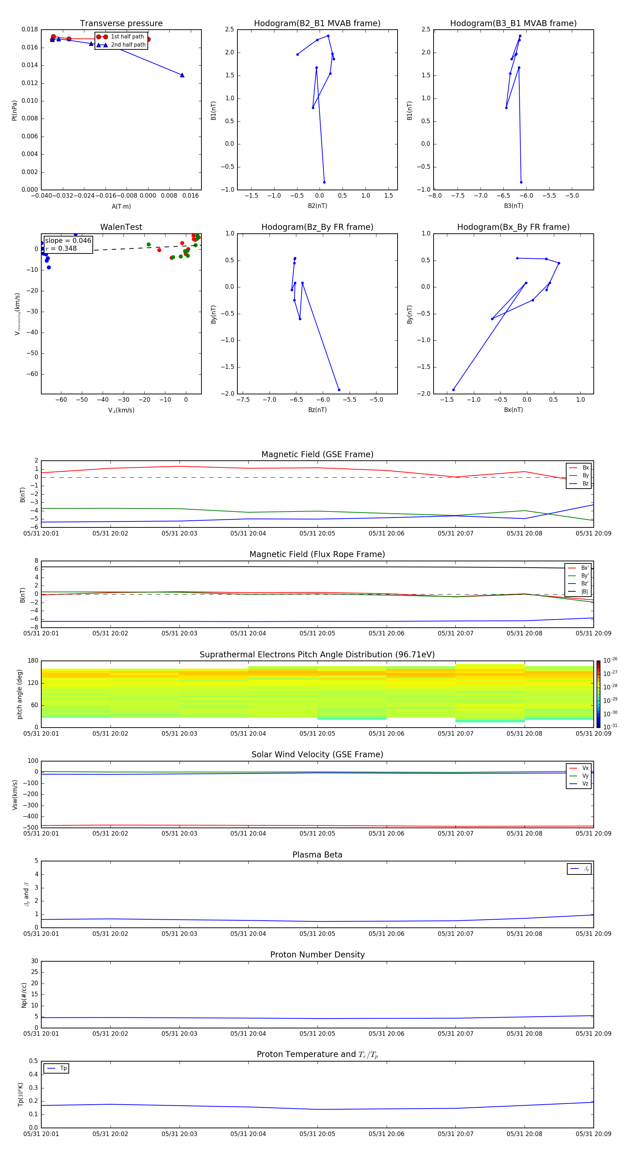
Task: Click the Pt(nPa) y-axis label
Action: (x=14, y=110)
